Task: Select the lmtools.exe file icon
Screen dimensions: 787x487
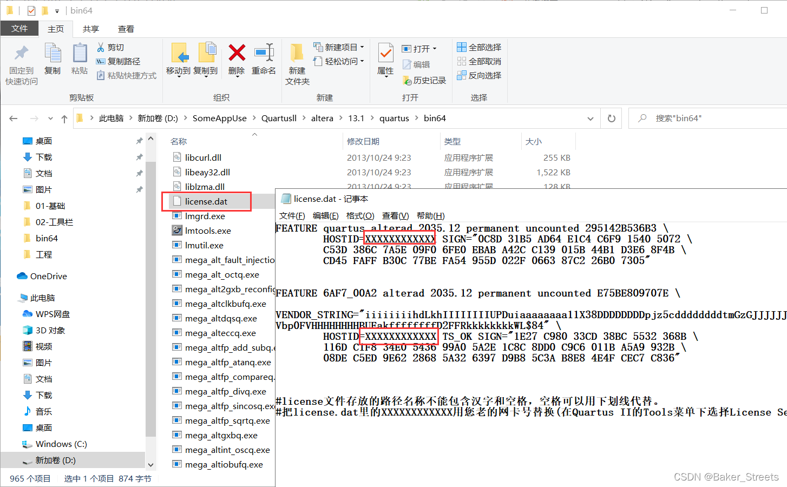Action: click(177, 231)
